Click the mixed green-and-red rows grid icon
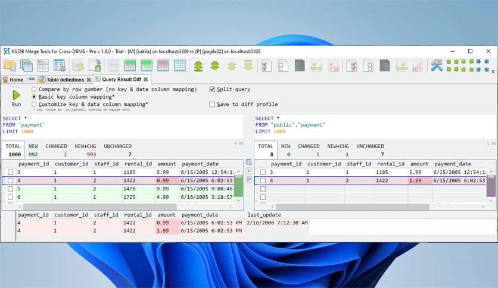Screen dimensions: 498x288 click(130, 65)
